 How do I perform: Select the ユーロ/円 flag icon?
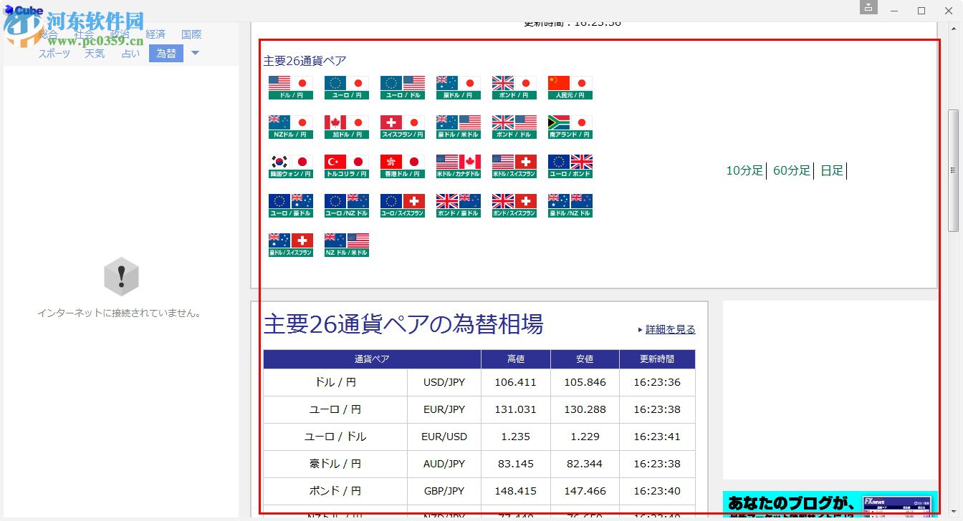(x=346, y=86)
